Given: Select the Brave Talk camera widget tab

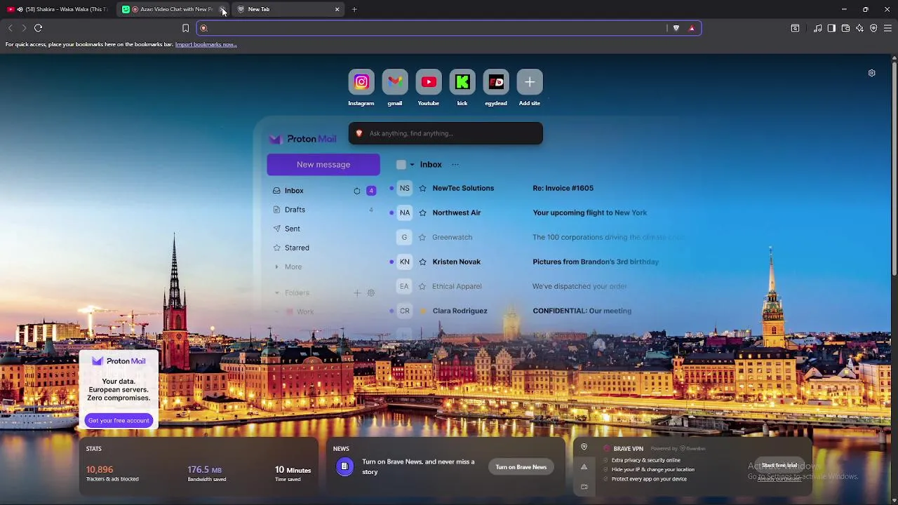Looking at the screenshot, I should pyautogui.click(x=584, y=487).
